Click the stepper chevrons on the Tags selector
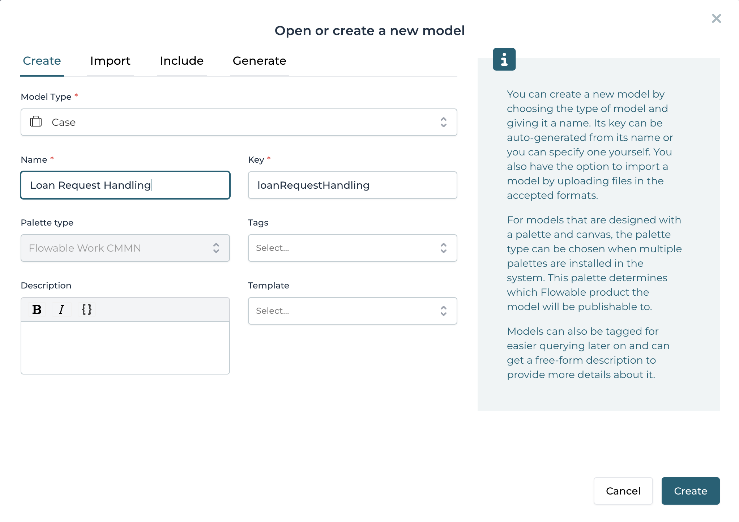This screenshot has width=739, height=522. click(x=444, y=248)
